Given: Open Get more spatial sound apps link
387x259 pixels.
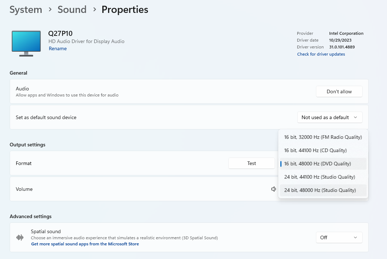Looking at the screenshot, I should (x=85, y=244).
